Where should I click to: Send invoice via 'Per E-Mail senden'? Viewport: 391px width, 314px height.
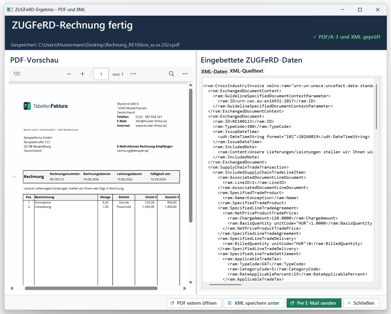coord(314,303)
